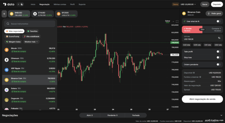
Task: Click the Buscar instrumentos search field
Action: click(x=30, y=24)
